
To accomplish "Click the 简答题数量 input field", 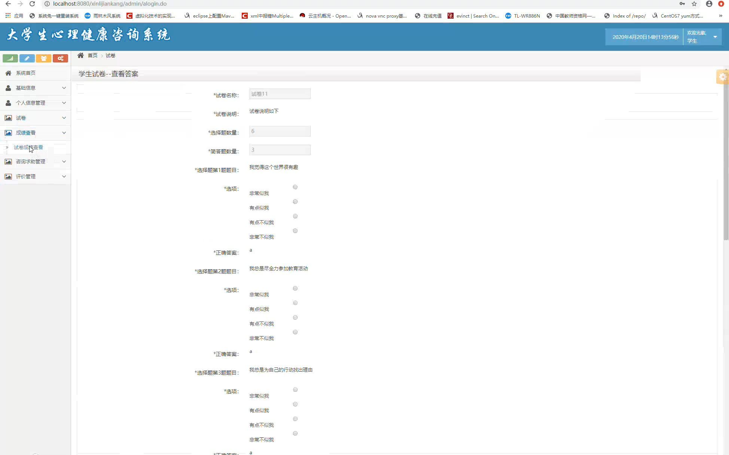I will 280,150.
